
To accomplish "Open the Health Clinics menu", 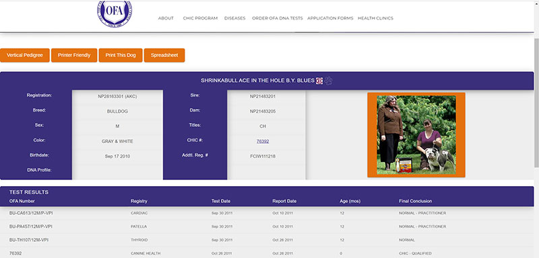I will click(375, 18).
